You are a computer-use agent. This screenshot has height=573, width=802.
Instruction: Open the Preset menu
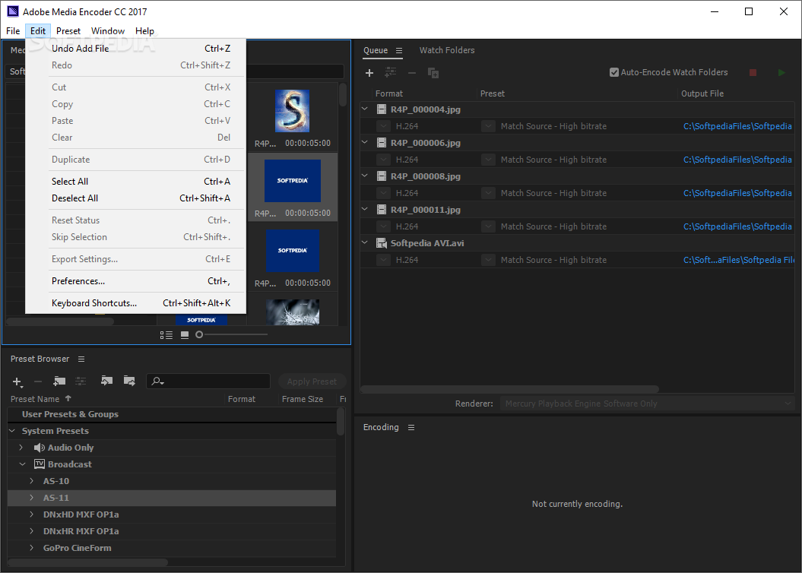68,30
